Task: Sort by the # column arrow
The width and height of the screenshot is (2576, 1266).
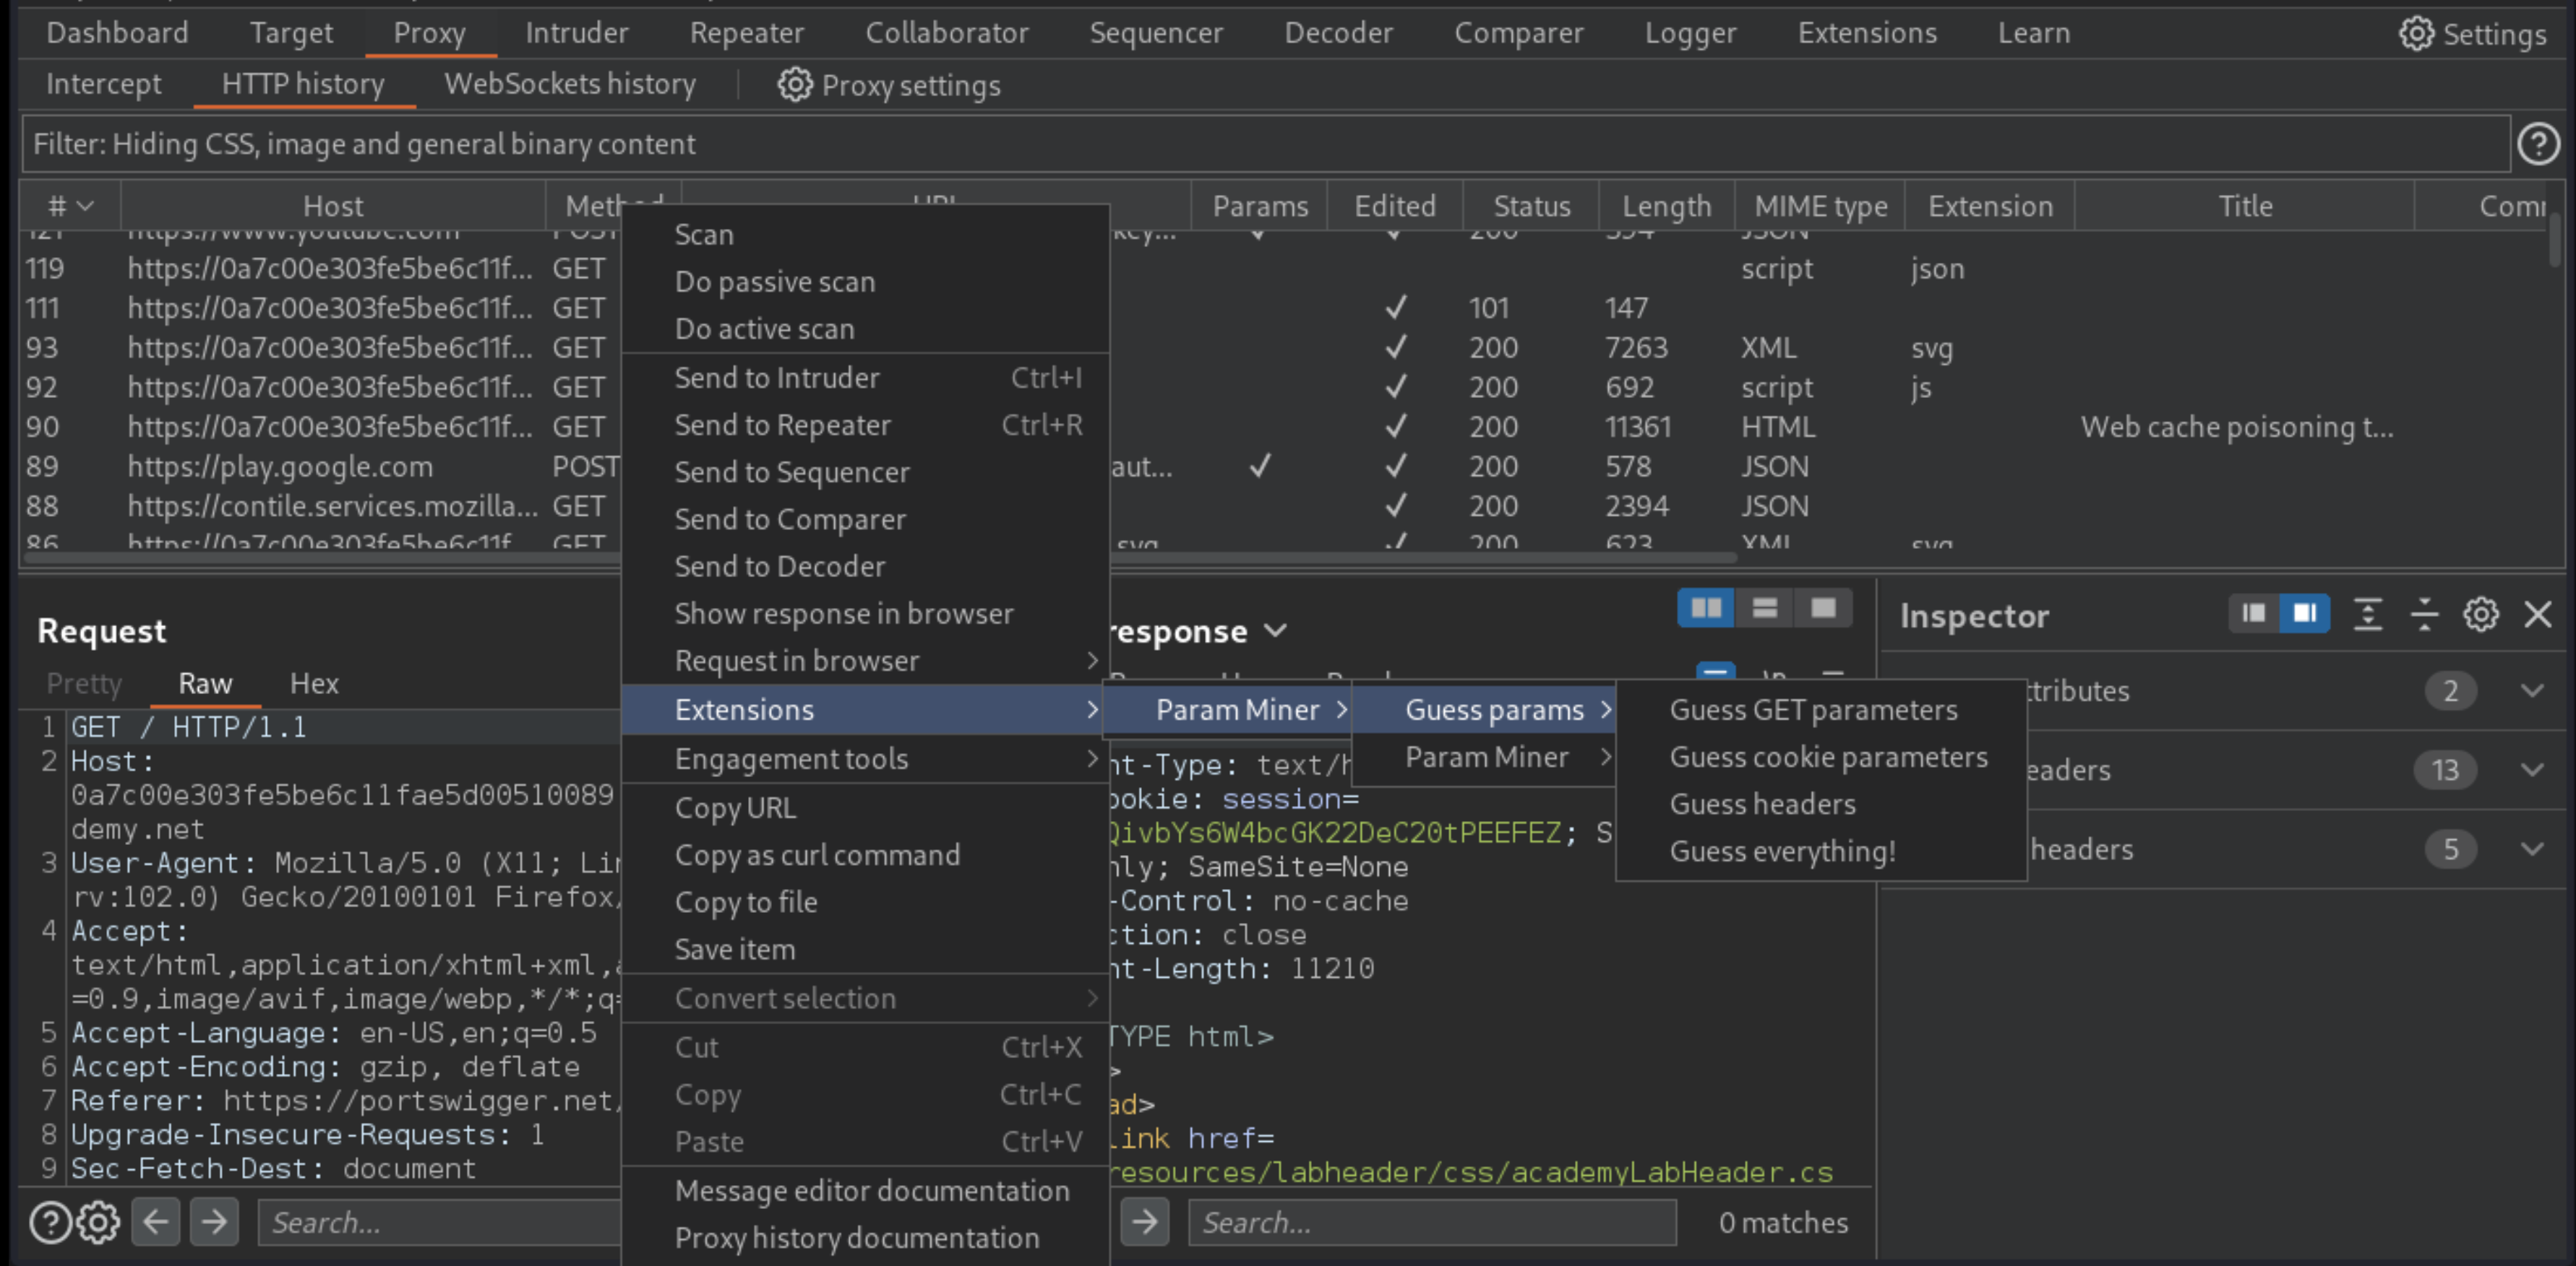Action: coord(85,206)
